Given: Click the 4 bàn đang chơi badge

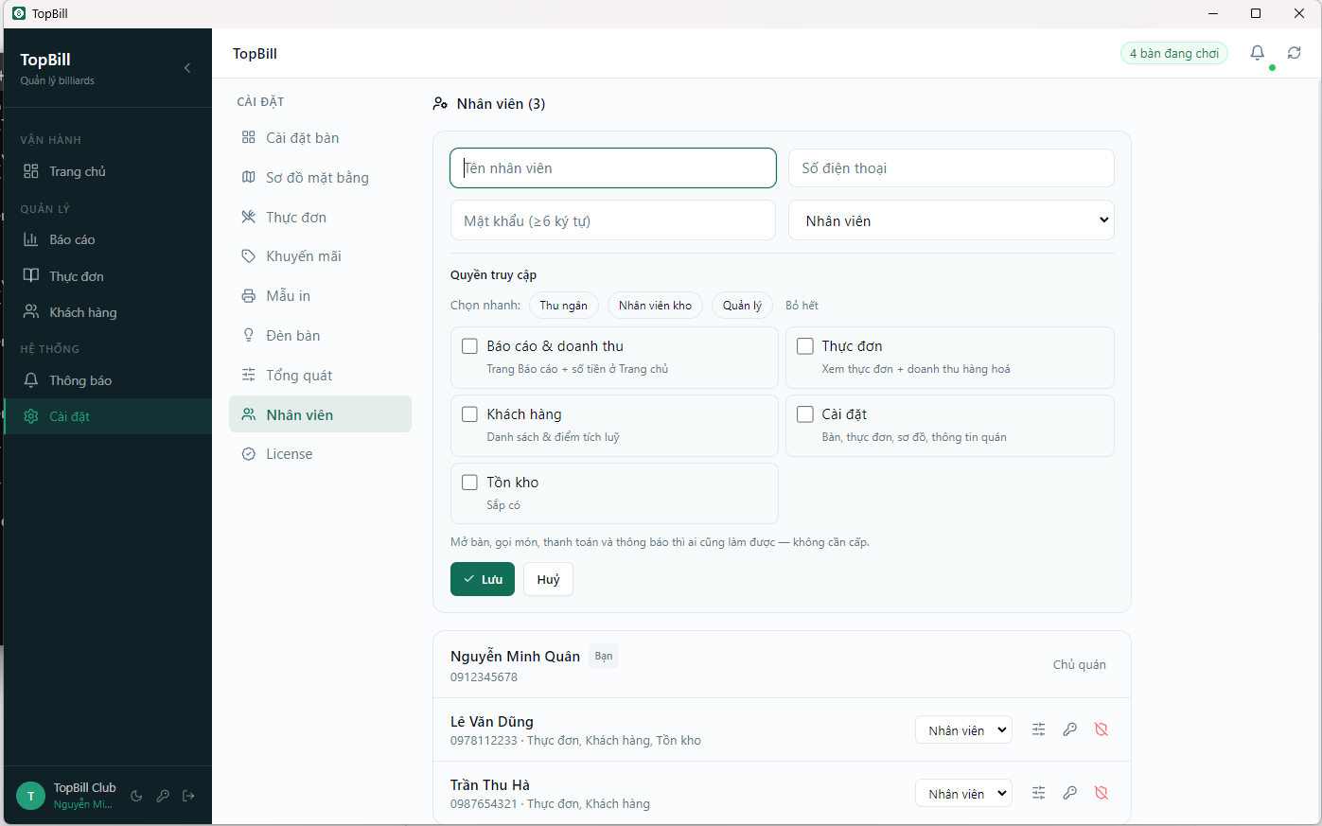Looking at the screenshot, I should 1173,54.
